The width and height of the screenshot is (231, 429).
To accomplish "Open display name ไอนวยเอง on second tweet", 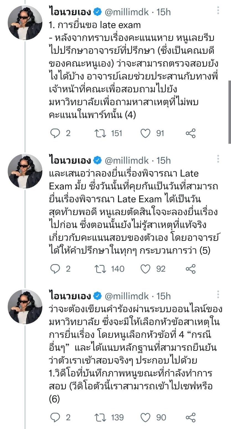I will point(70,160).
